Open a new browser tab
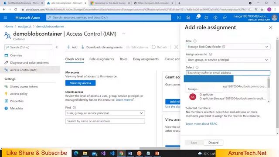The height and width of the screenshot is (157, 279). click(x=179, y=3)
